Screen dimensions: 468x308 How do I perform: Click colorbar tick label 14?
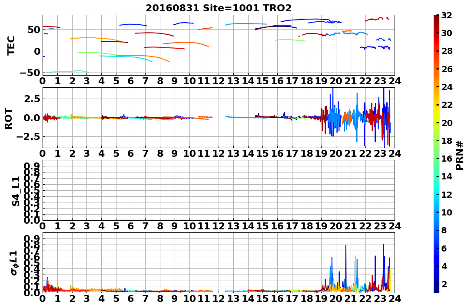point(447,176)
